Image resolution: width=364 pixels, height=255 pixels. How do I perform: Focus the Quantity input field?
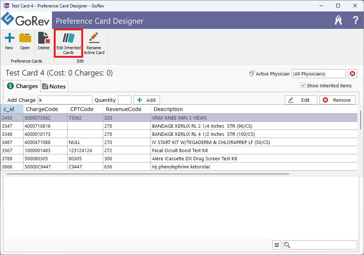(125, 100)
